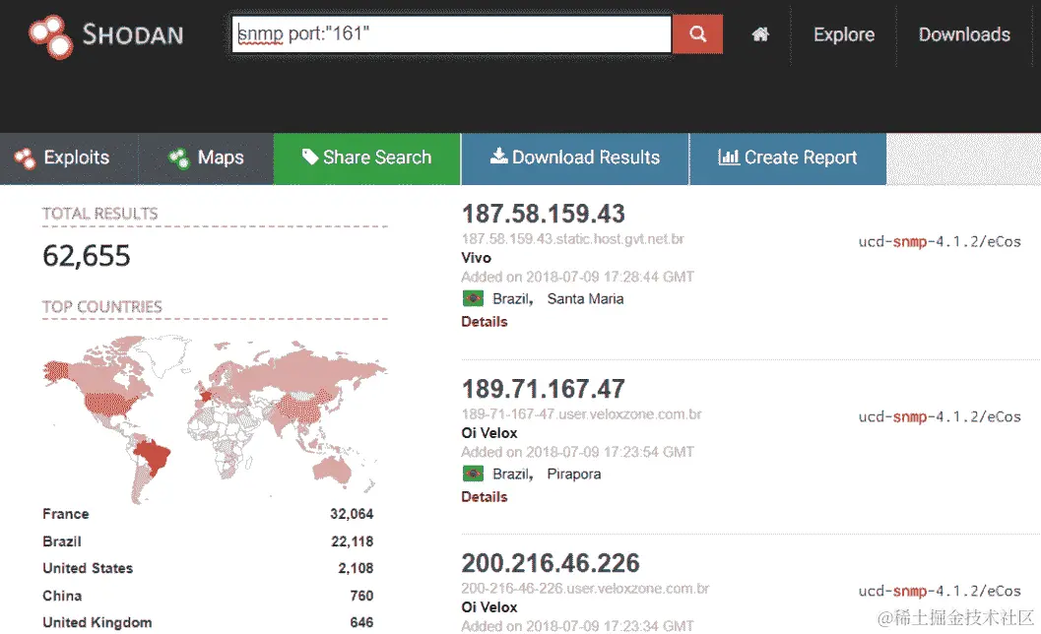
Task: Click the Brazil flag beside Pirapora
Action: (473, 474)
